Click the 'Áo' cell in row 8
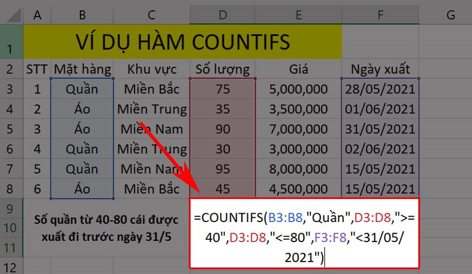The image size is (472, 274). pyautogui.click(x=82, y=189)
